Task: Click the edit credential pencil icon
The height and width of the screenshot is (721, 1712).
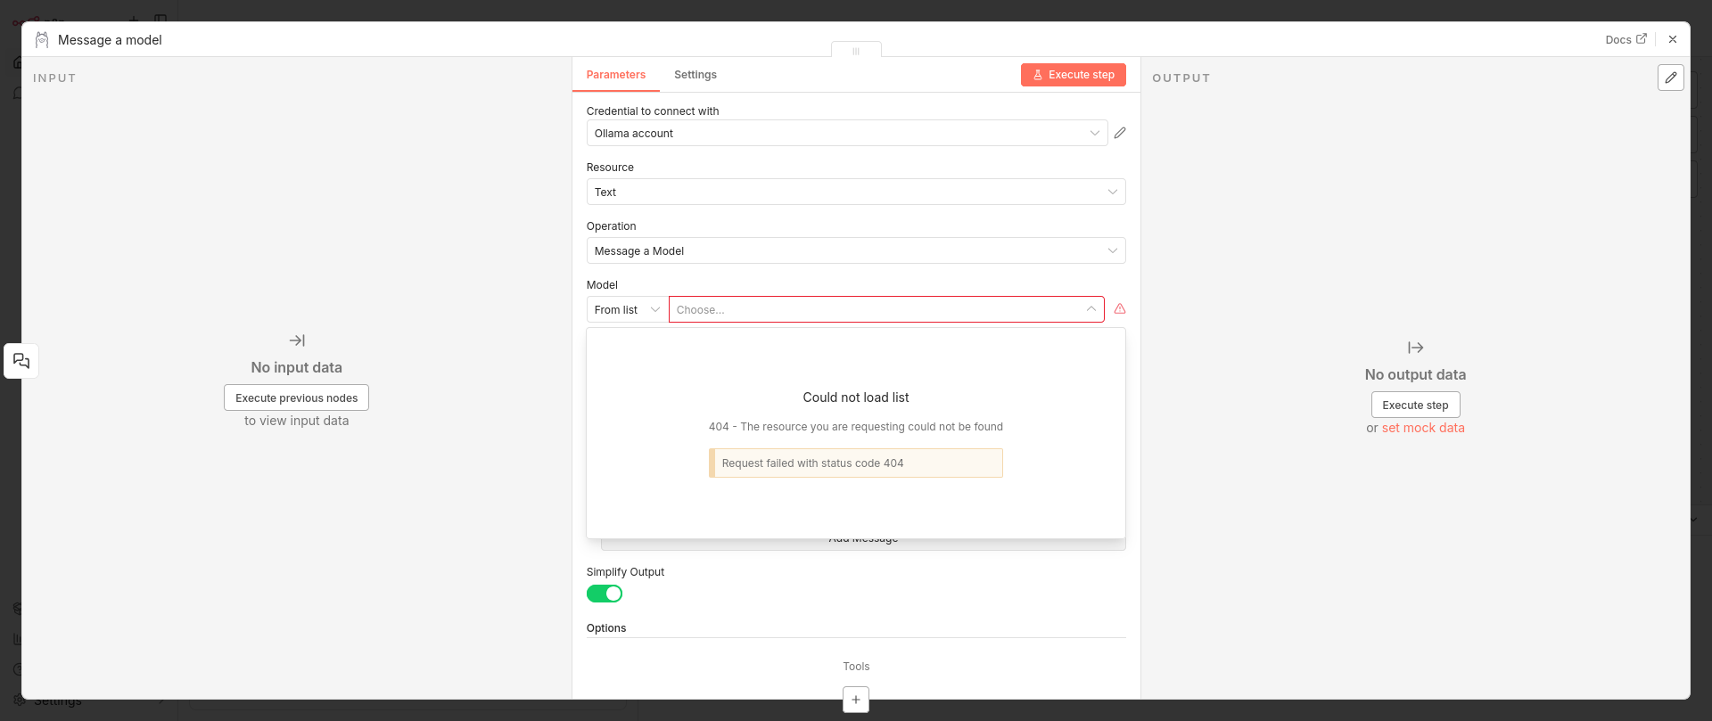Action: [x=1120, y=133]
